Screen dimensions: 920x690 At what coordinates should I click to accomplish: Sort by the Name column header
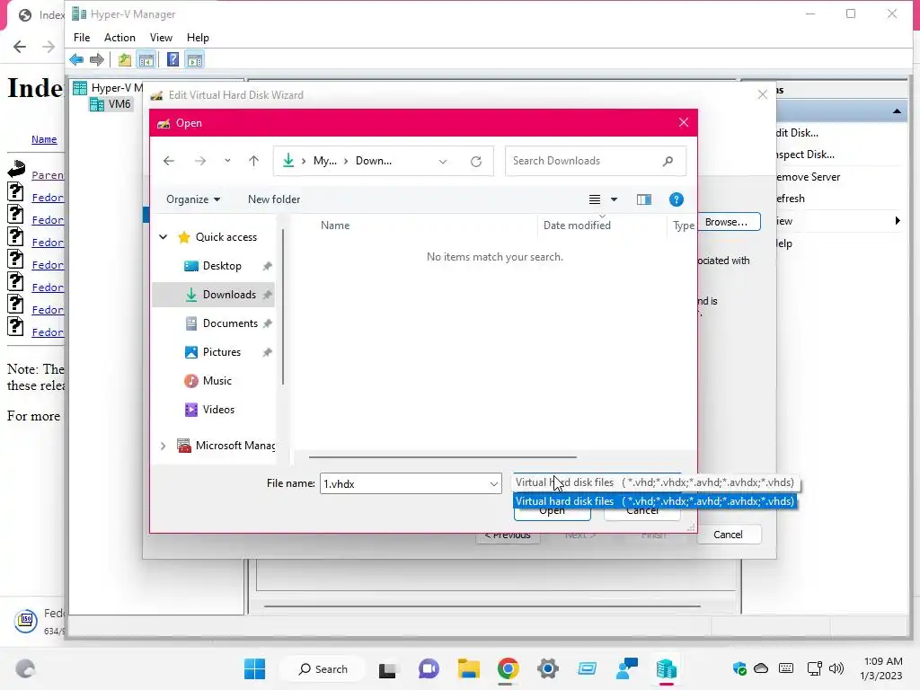[335, 226]
